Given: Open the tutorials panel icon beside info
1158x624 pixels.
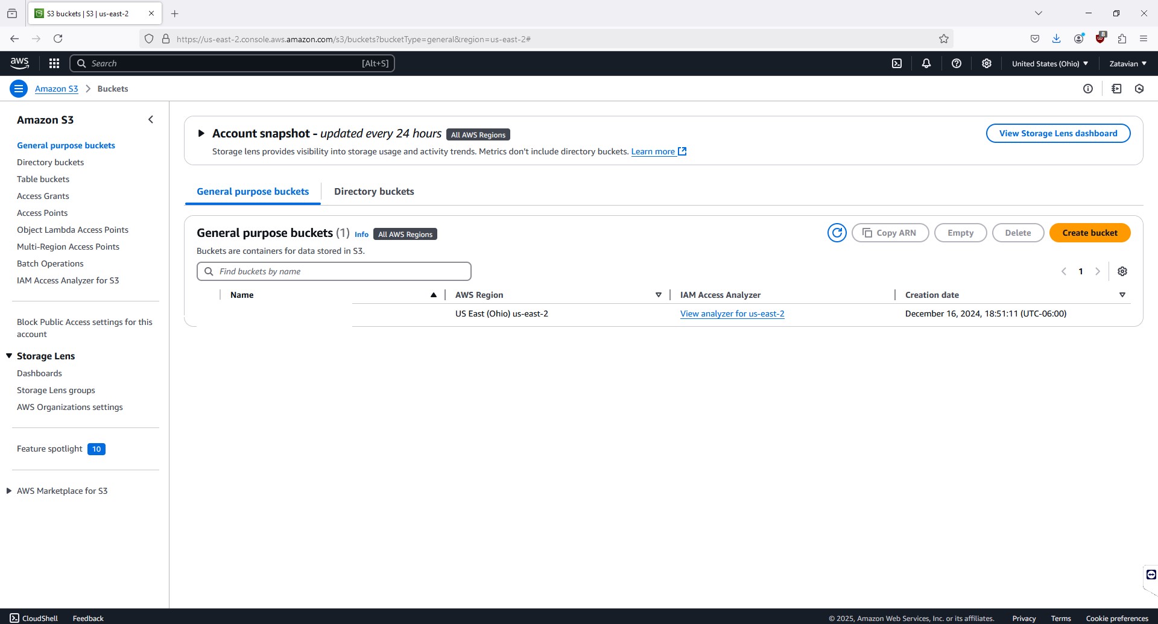Looking at the screenshot, I should pyautogui.click(x=1116, y=89).
